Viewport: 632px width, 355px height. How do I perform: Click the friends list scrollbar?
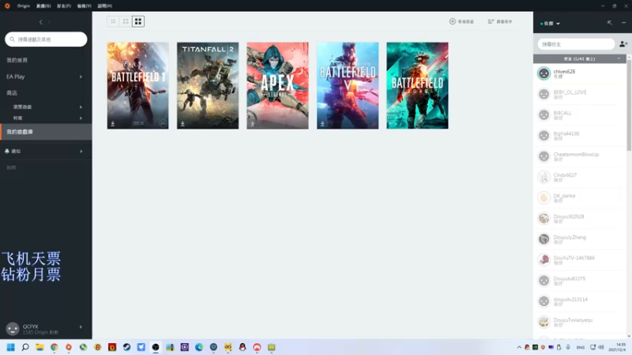[629, 105]
